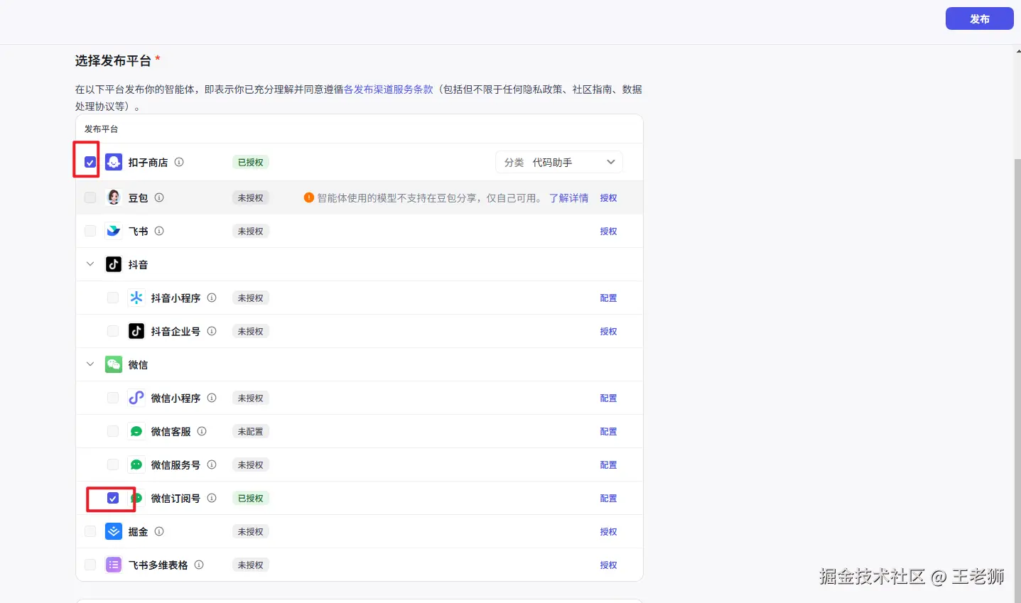
Task: Click the 微信 group logo icon
Action: point(114,364)
